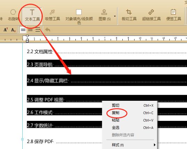Select the 便签工具 sticky note tool
Screen dimensions: 187x149
click(x=174, y=15)
